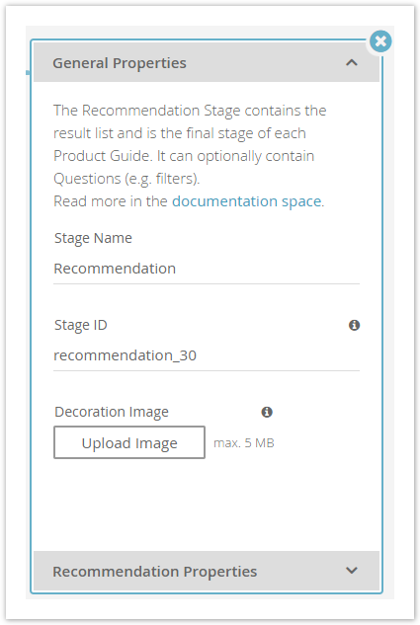
Task: Click the Upload Image button
Action: click(129, 442)
